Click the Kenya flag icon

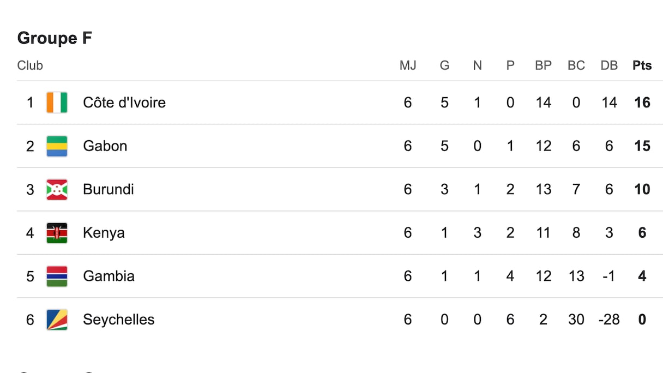coord(57,233)
